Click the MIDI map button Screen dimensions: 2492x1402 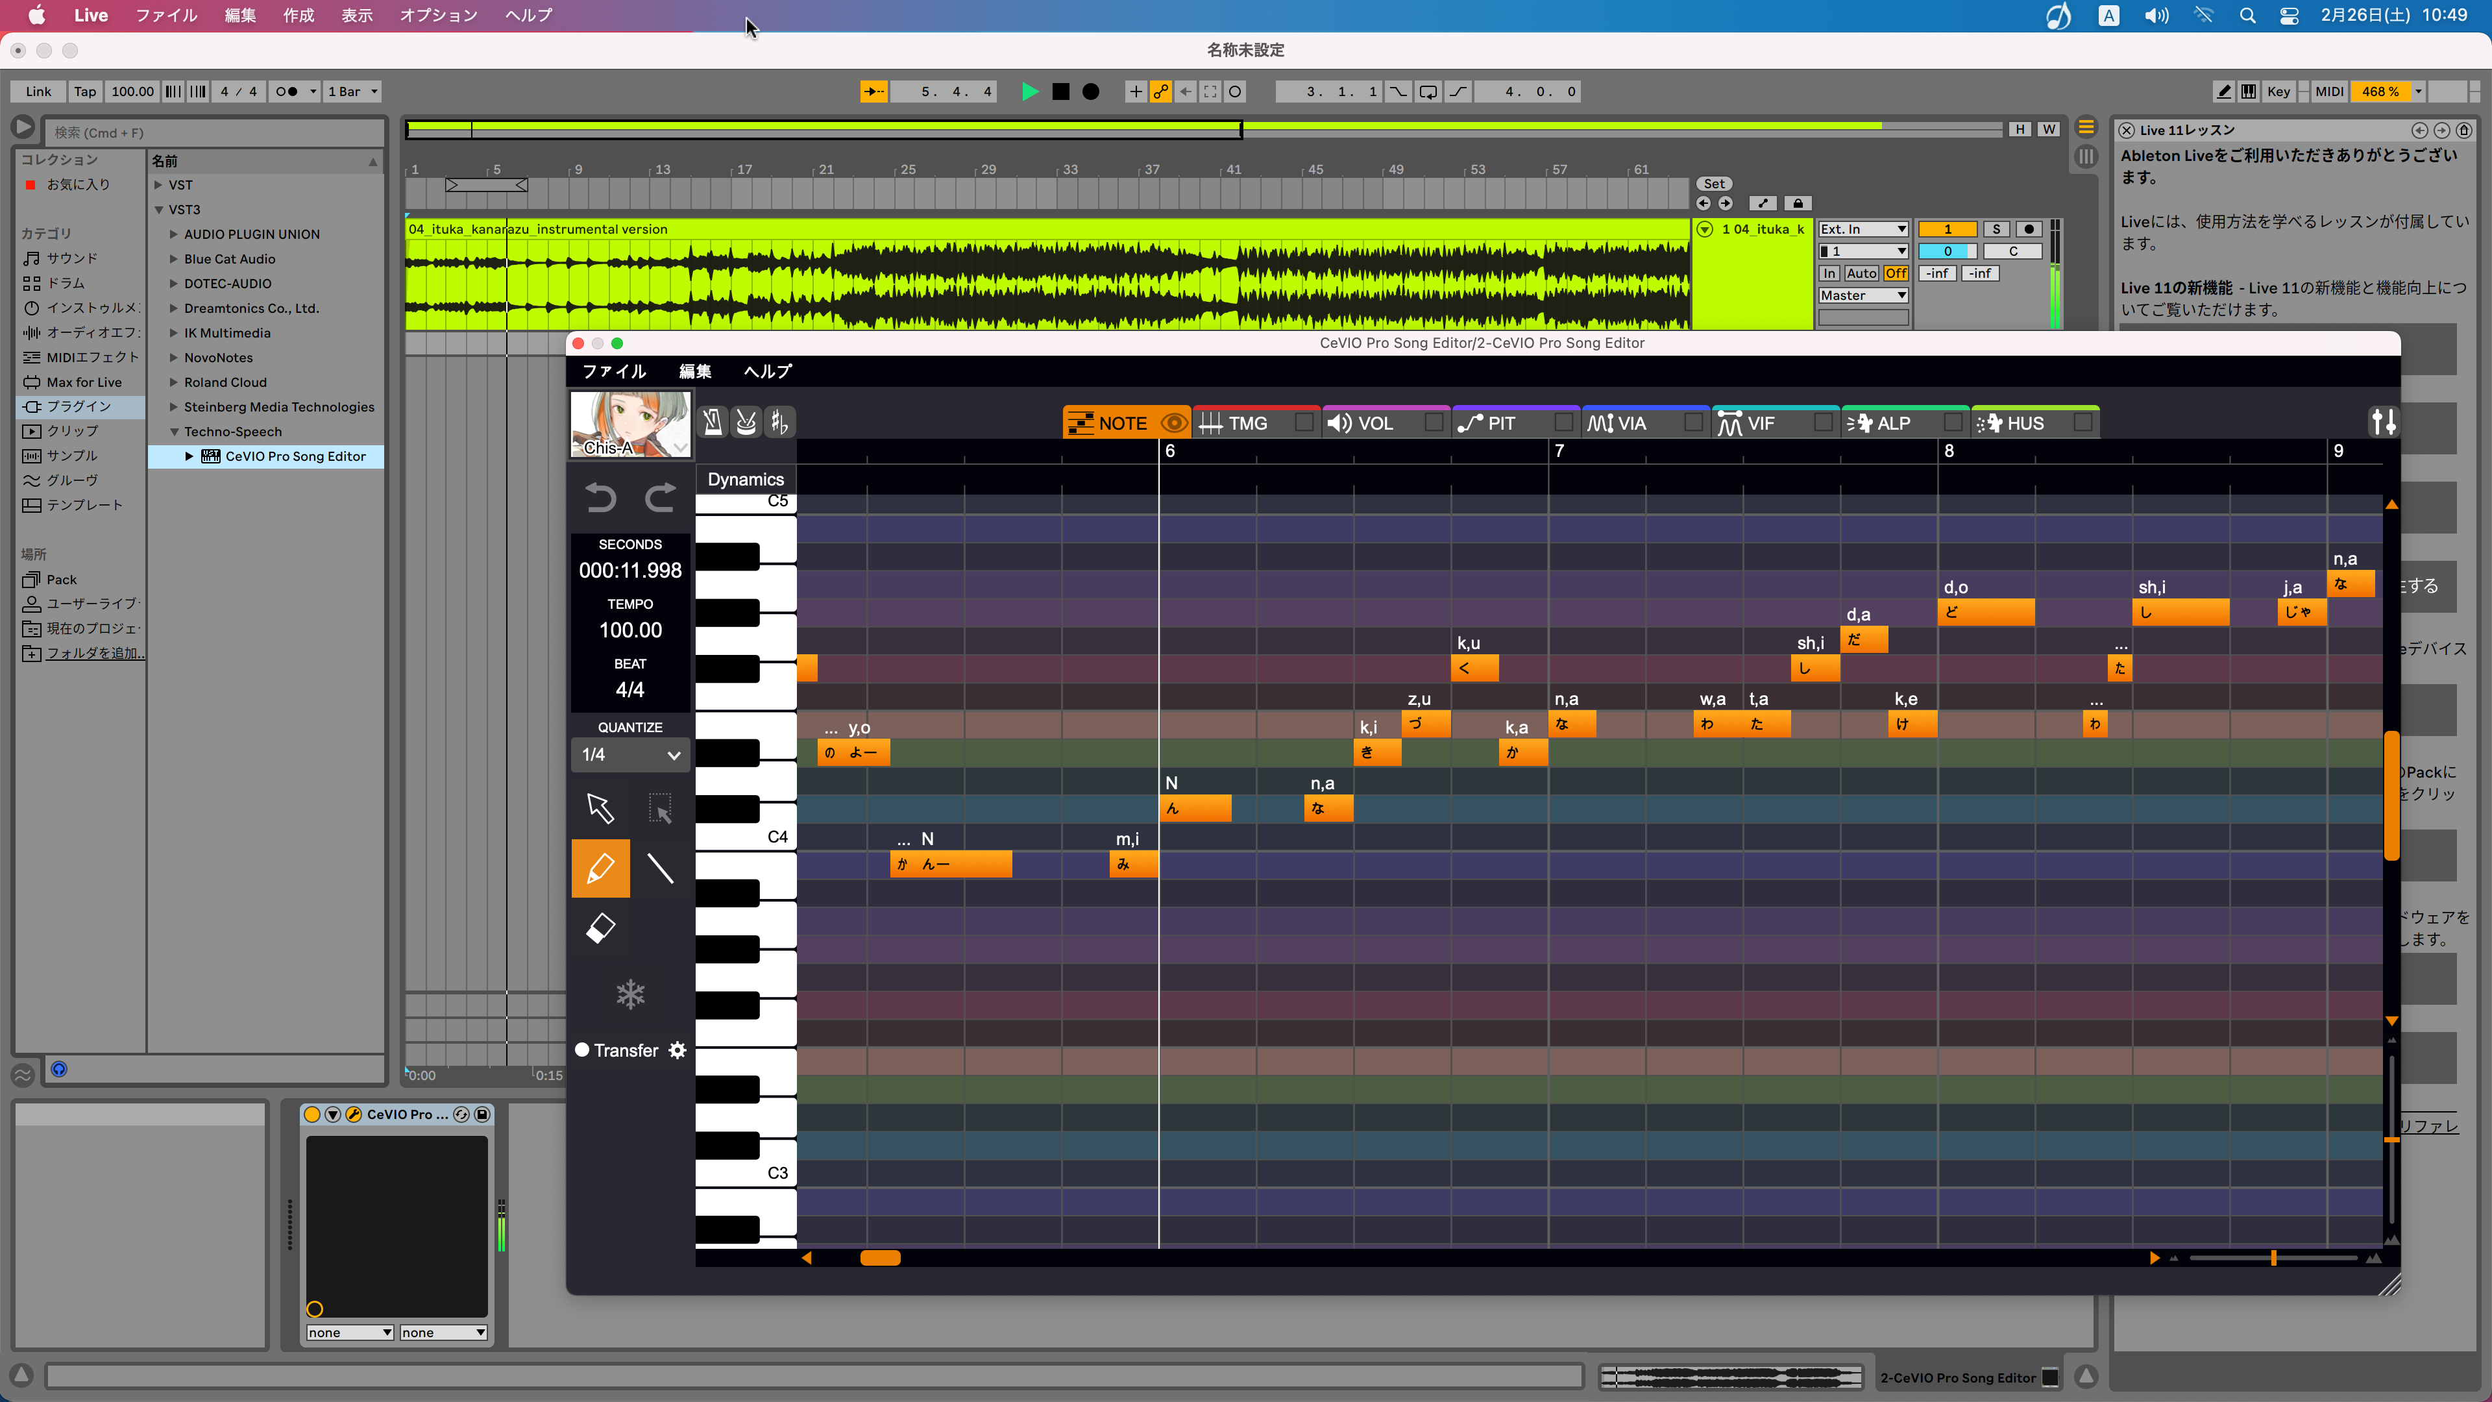2328,91
